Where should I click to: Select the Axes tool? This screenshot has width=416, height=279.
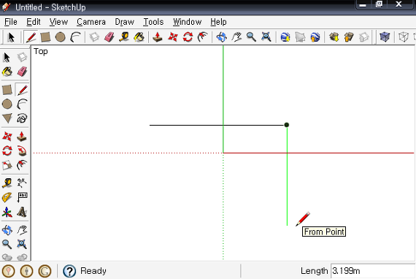pos(7,212)
